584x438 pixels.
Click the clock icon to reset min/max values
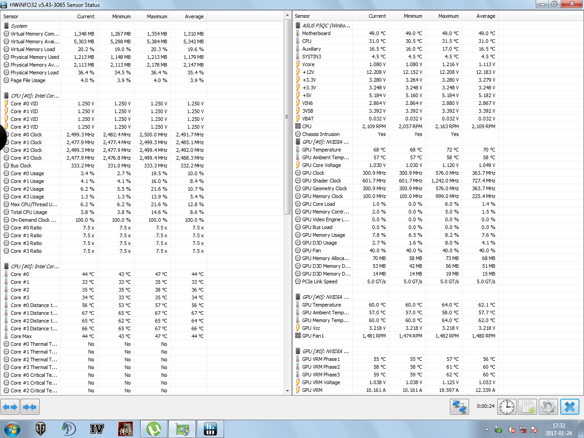click(x=507, y=407)
